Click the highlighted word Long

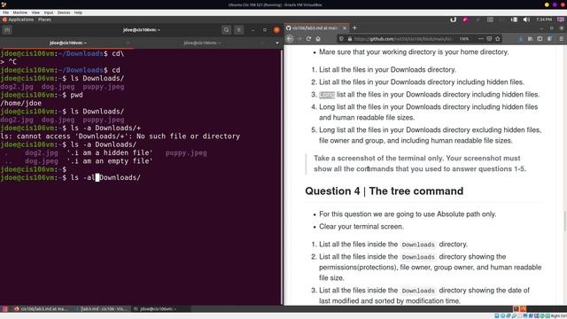point(327,95)
